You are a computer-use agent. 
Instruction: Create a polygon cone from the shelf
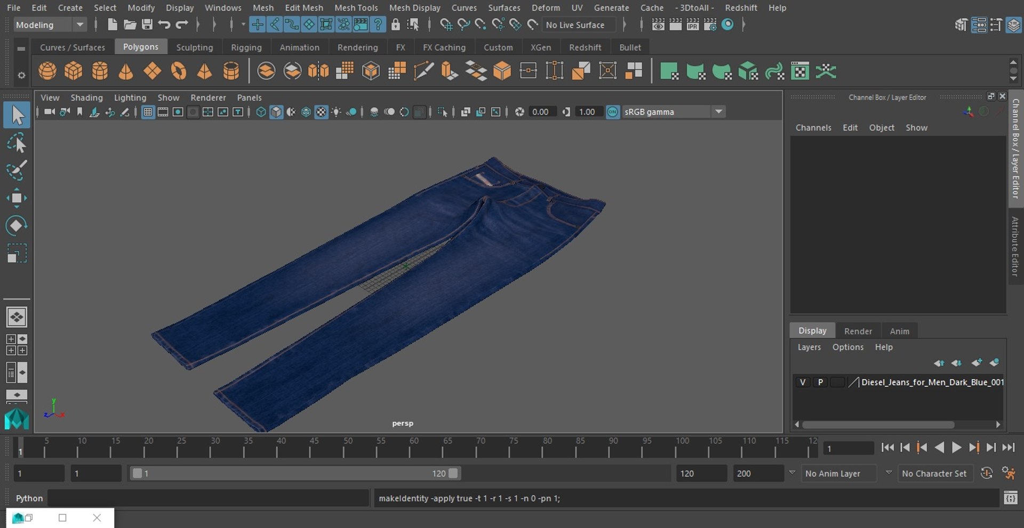(x=126, y=71)
